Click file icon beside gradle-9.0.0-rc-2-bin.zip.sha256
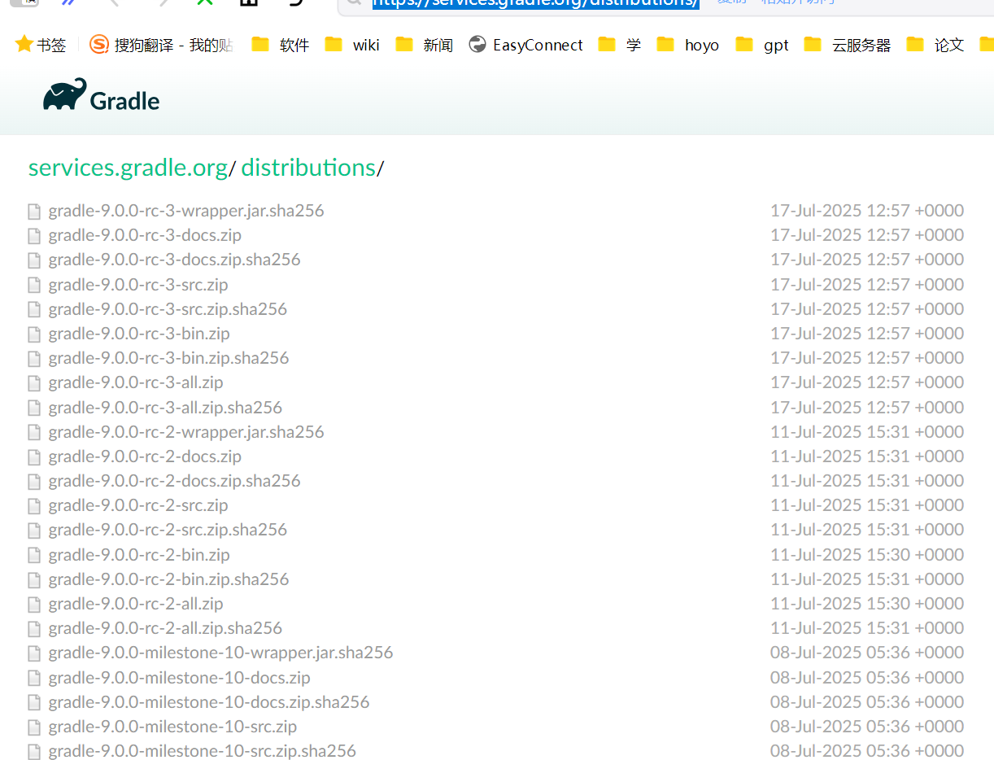994x760 pixels. (x=34, y=579)
